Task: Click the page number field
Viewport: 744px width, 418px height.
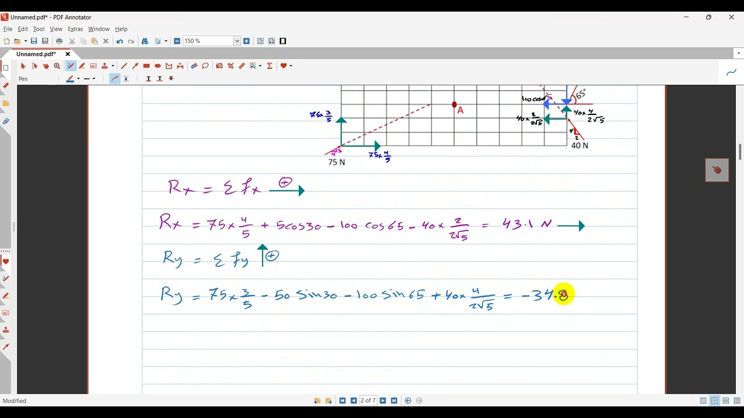Action: click(x=368, y=401)
